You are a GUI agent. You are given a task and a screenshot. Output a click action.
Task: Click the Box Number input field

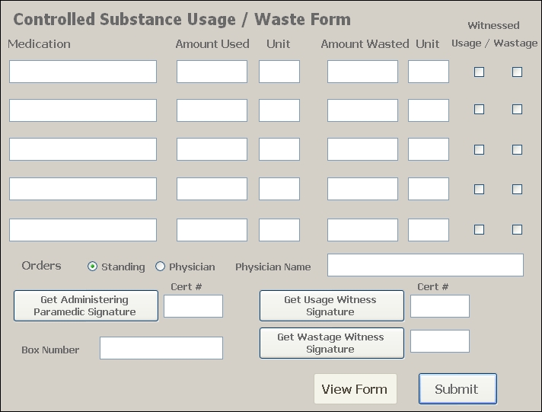click(x=161, y=348)
